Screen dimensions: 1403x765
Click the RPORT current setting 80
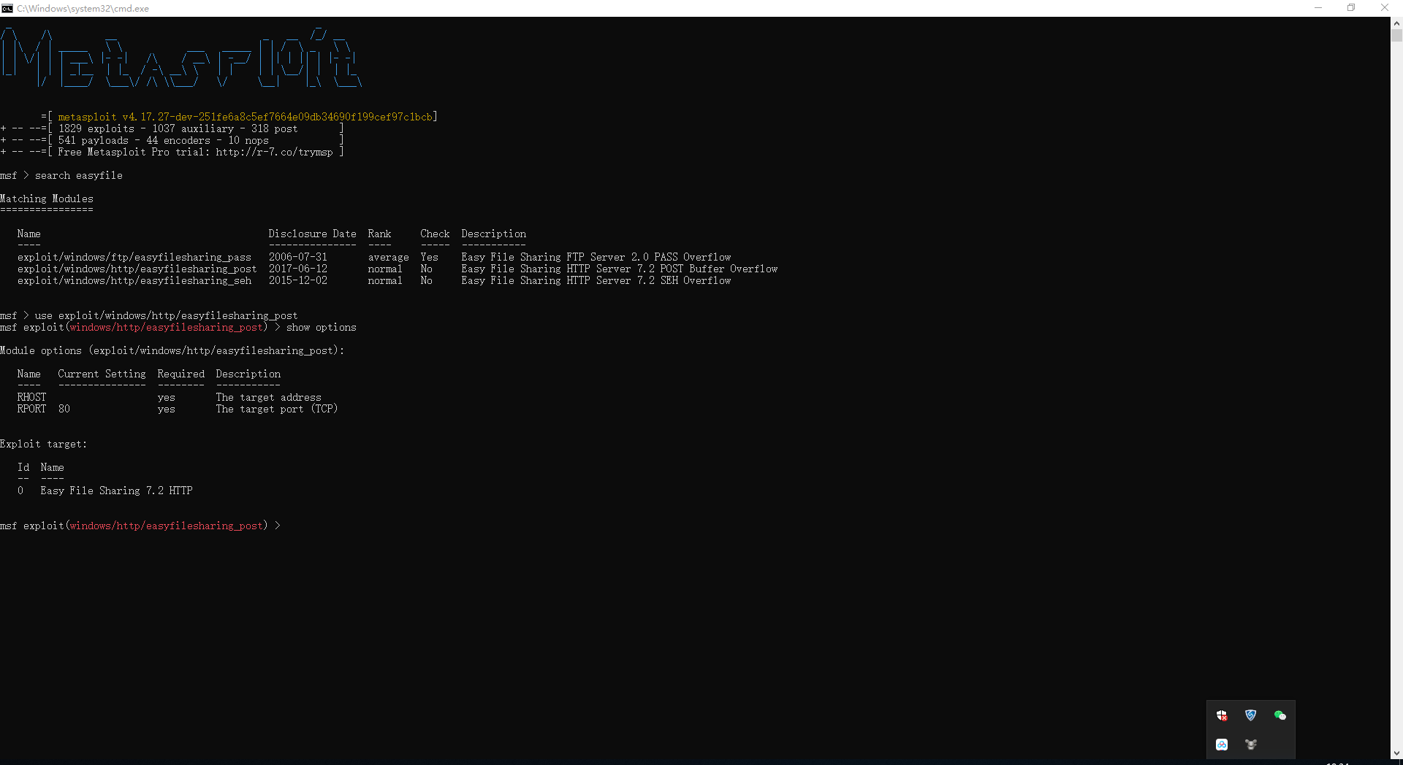64,409
